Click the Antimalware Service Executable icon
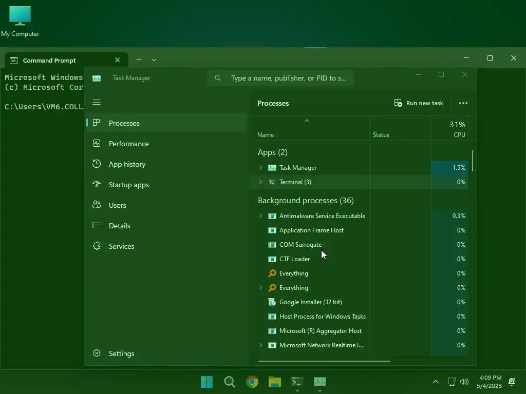526x394 pixels. pos(272,216)
